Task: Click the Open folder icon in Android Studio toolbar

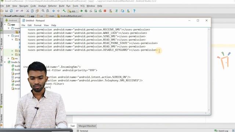Action: point(2,11)
